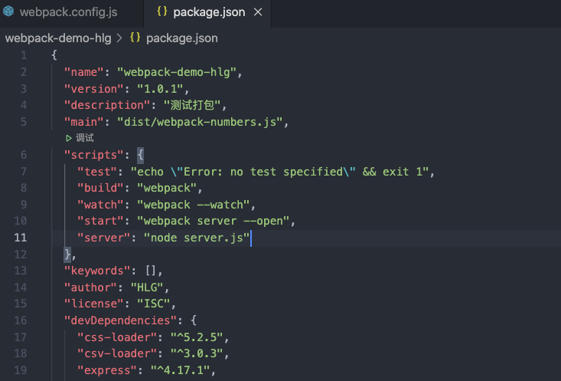Click line number 1 in gutter
The width and height of the screenshot is (561, 381).
[x=24, y=55]
